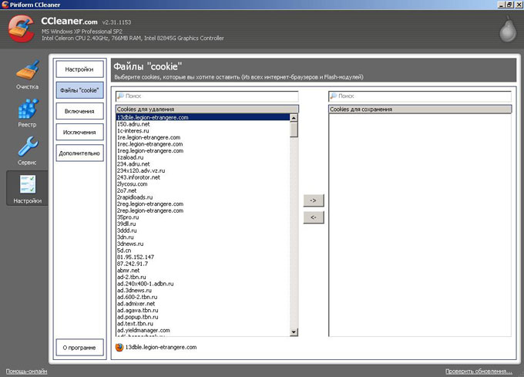
Task: Select the 3dnews.ru cookie
Action: pos(203,244)
